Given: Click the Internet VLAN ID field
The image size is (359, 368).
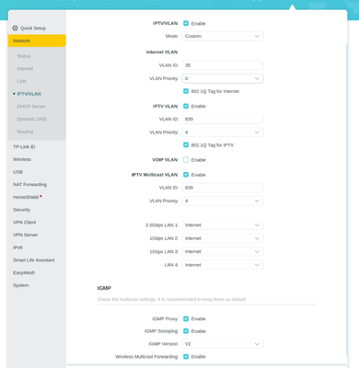Looking at the screenshot, I should (x=223, y=65).
